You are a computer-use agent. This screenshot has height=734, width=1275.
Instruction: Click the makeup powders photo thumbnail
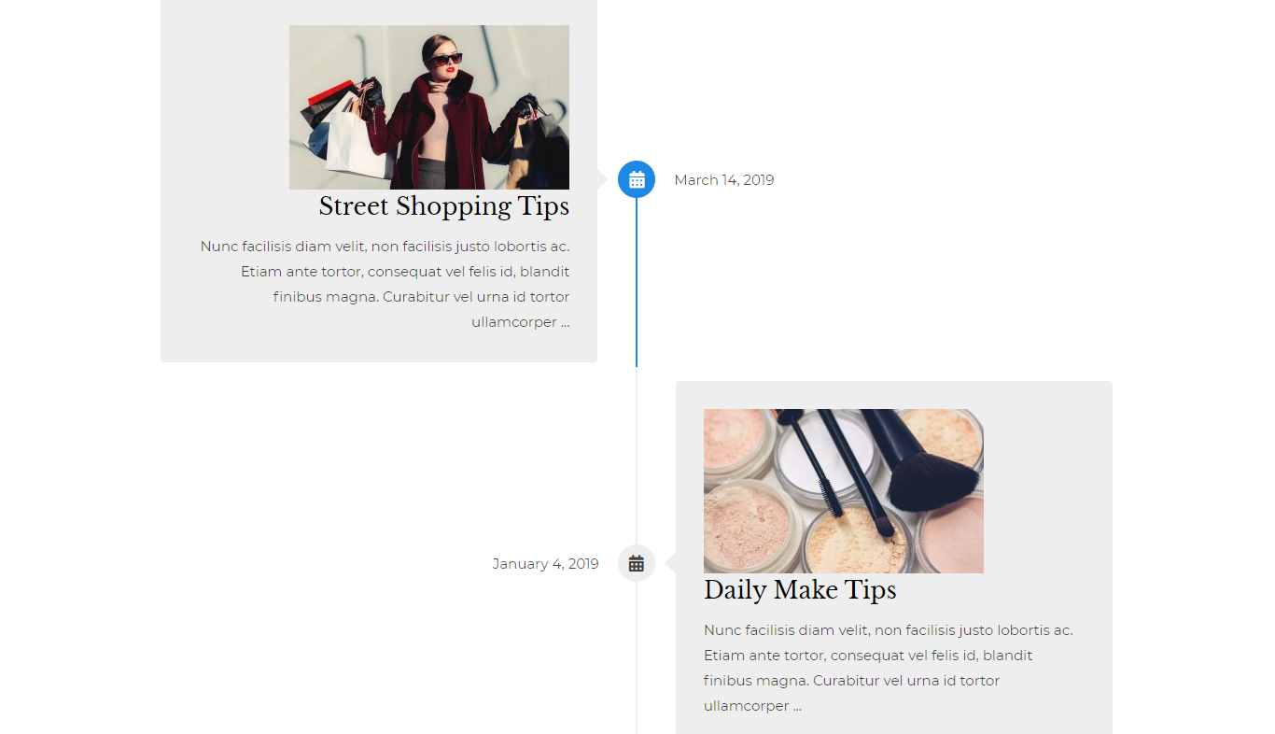coord(844,491)
